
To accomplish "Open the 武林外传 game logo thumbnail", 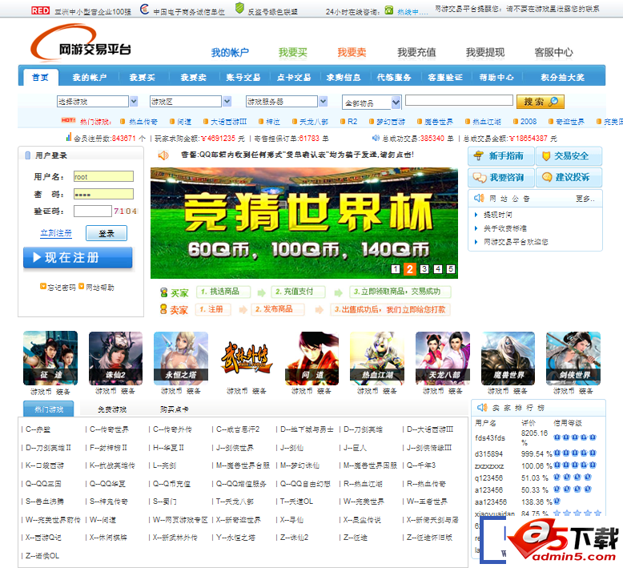I will coord(247,358).
